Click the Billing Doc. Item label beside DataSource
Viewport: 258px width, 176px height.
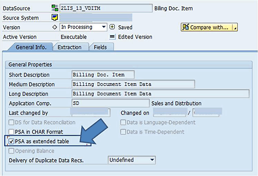click(173, 9)
